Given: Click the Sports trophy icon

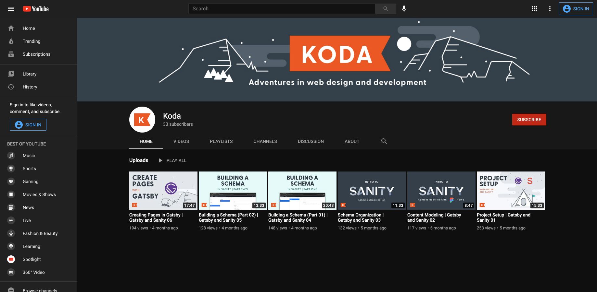Looking at the screenshot, I should pyautogui.click(x=11, y=169).
